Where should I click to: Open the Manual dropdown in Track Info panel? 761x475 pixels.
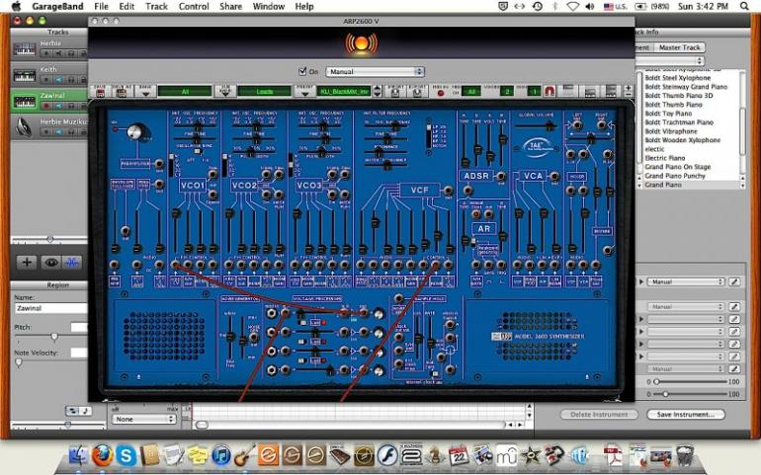point(686,281)
